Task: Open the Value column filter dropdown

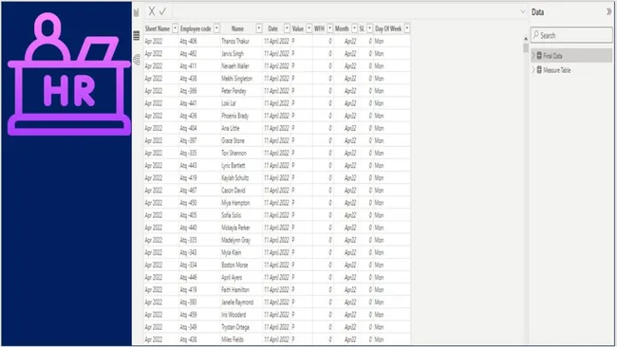Action: pos(308,28)
